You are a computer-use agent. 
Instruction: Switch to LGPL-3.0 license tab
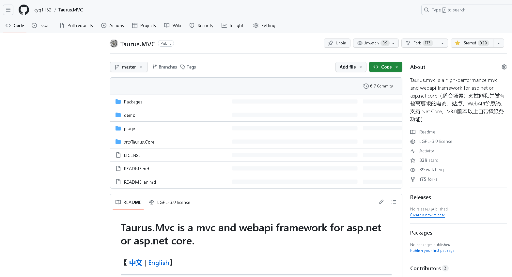click(x=170, y=202)
